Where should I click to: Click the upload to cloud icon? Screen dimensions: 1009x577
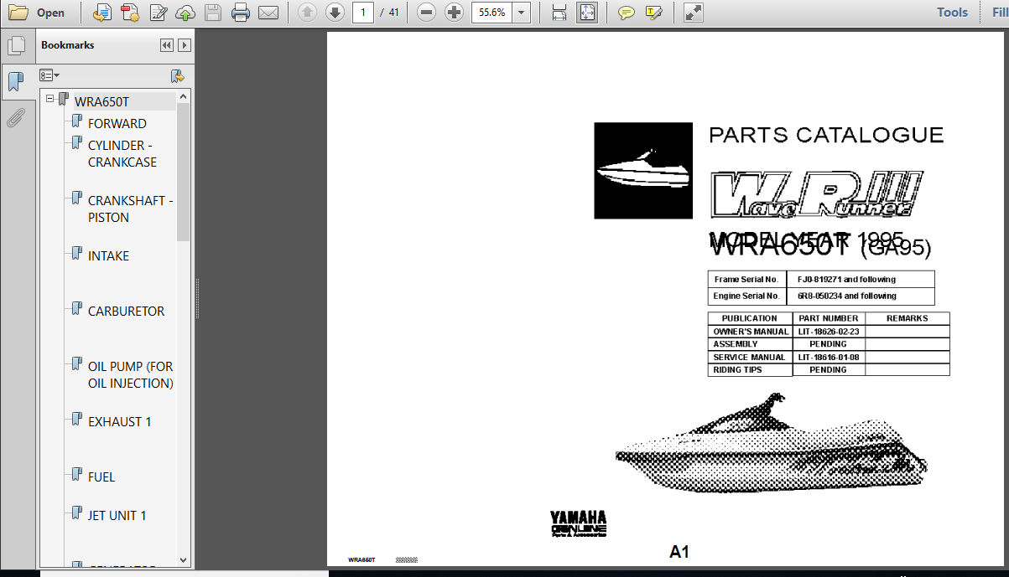(x=185, y=13)
